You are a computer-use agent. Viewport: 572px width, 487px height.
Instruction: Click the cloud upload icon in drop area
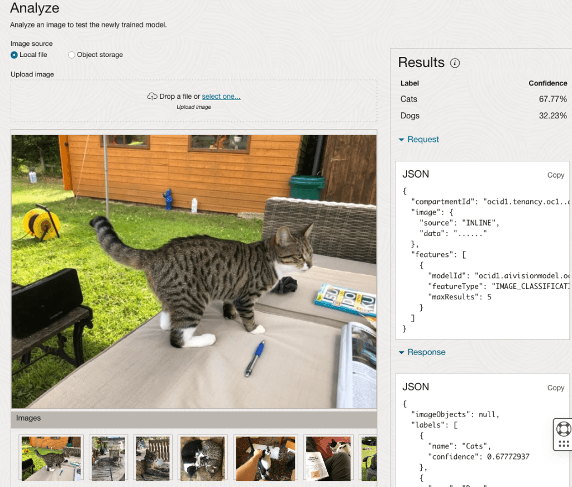tap(152, 97)
